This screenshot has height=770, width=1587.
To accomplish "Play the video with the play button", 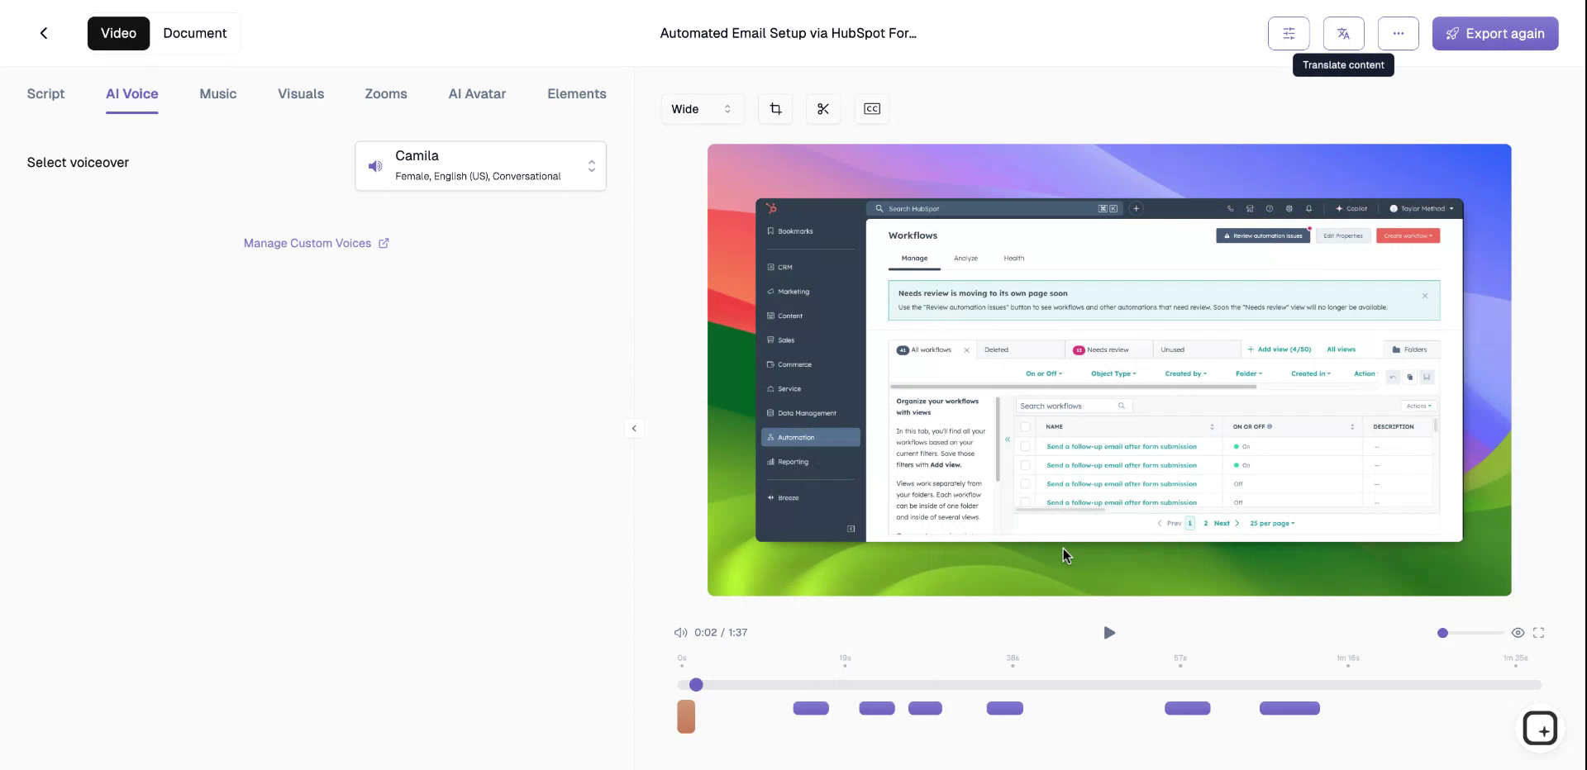I will pyautogui.click(x=1108, y=632).
